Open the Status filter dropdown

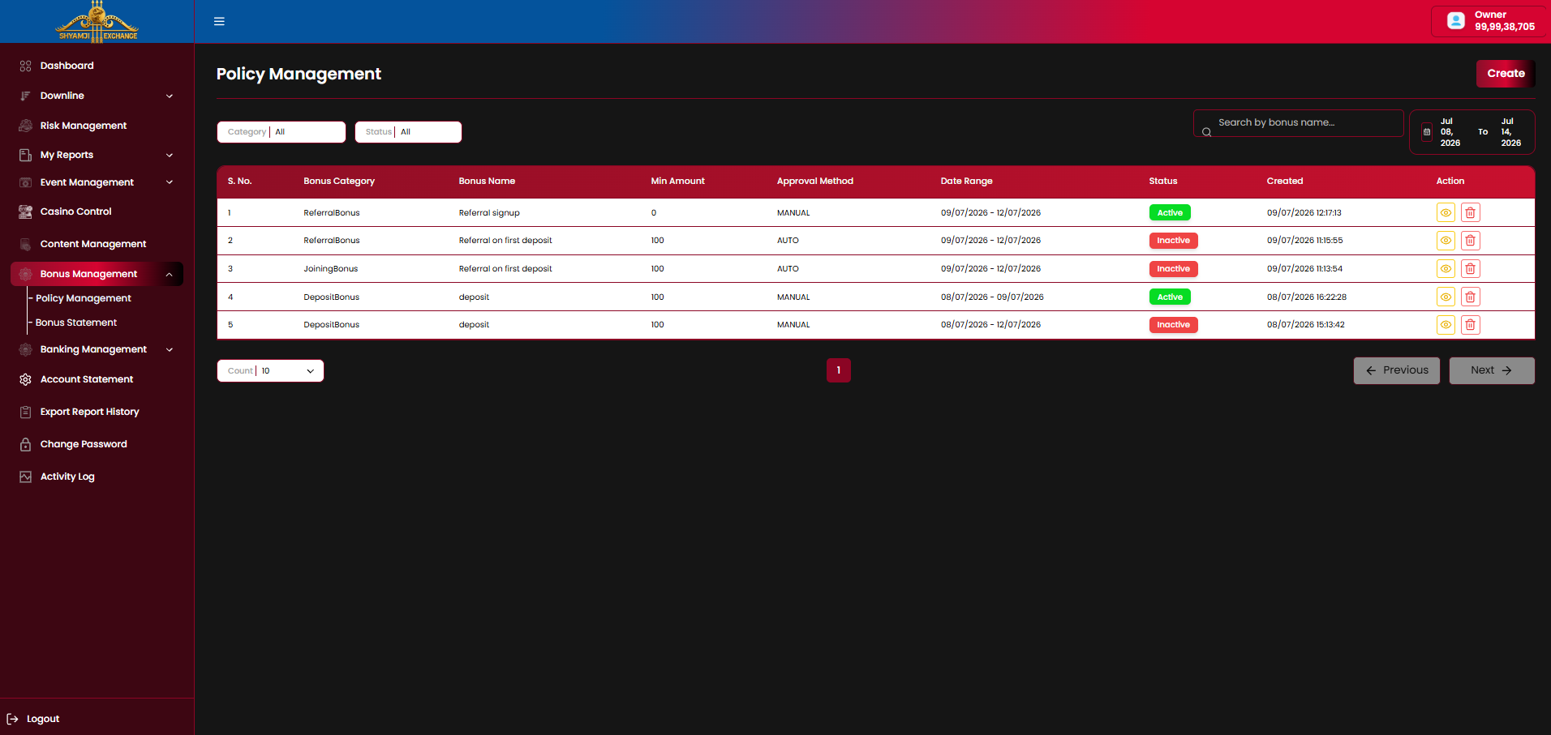408,132
